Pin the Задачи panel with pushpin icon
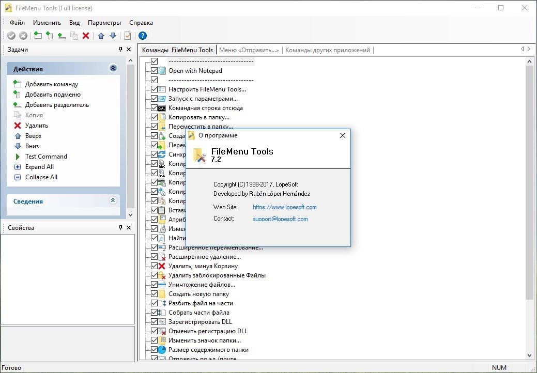The image size is (537, 373). [120, 50]
